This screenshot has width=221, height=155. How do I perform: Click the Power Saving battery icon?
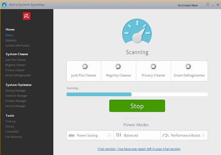[72, 135]
